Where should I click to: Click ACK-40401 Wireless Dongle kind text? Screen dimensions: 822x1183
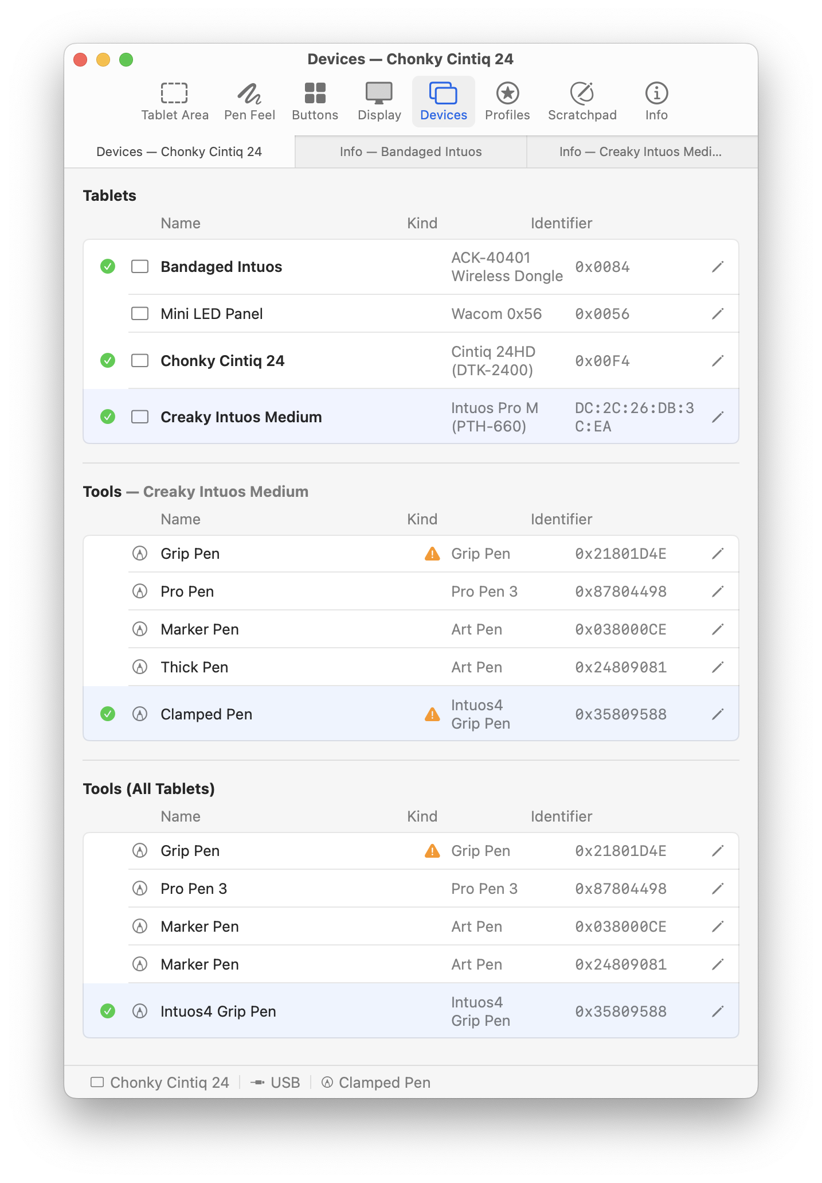pos(507,267)
